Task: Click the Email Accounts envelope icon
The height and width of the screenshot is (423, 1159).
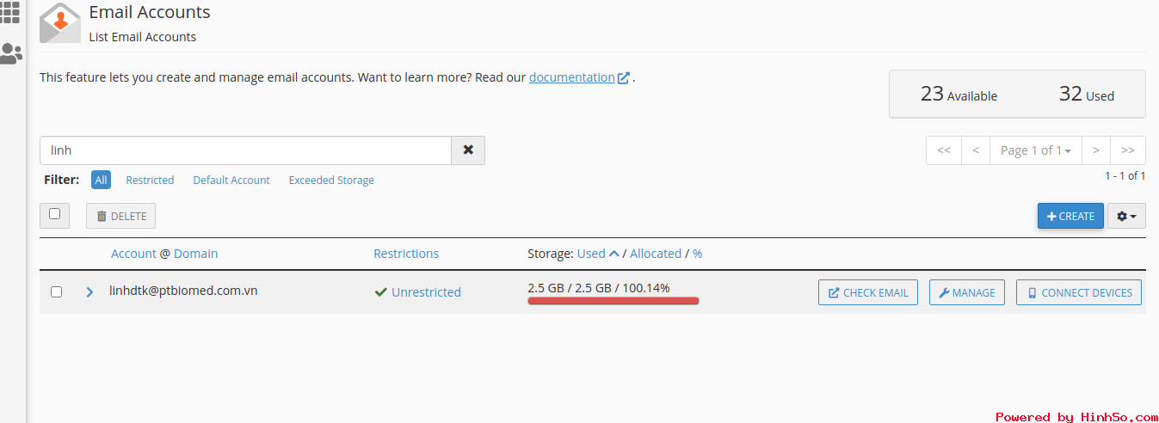Action: tap(60, 23)
